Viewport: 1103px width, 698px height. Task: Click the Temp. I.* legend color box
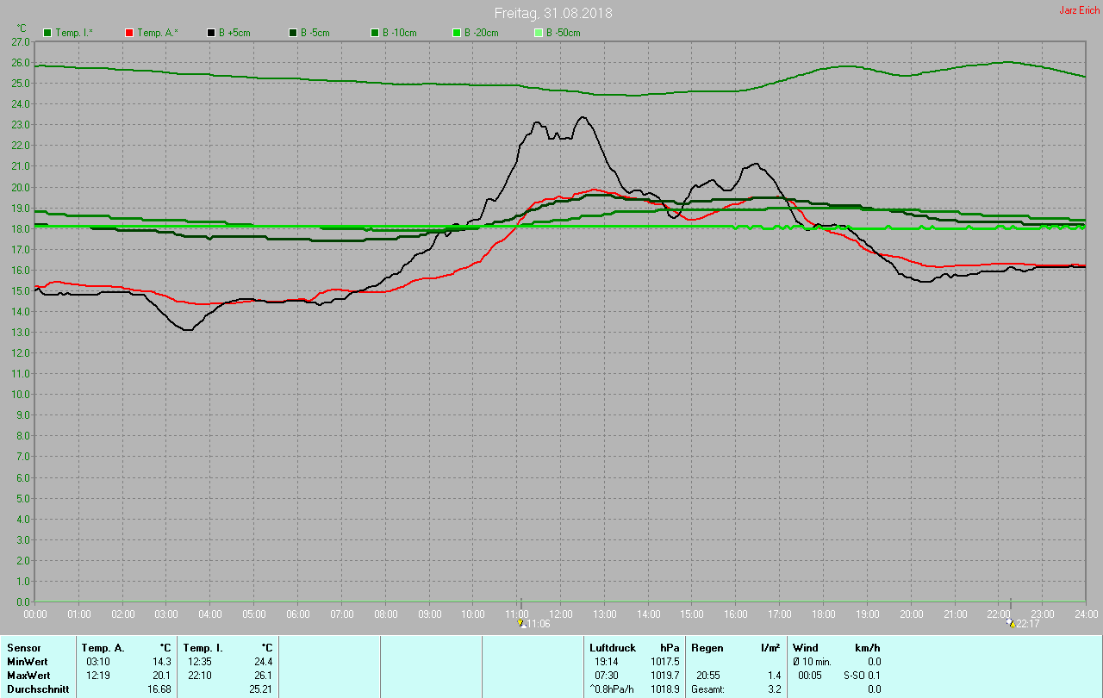[x=47, y=33]
